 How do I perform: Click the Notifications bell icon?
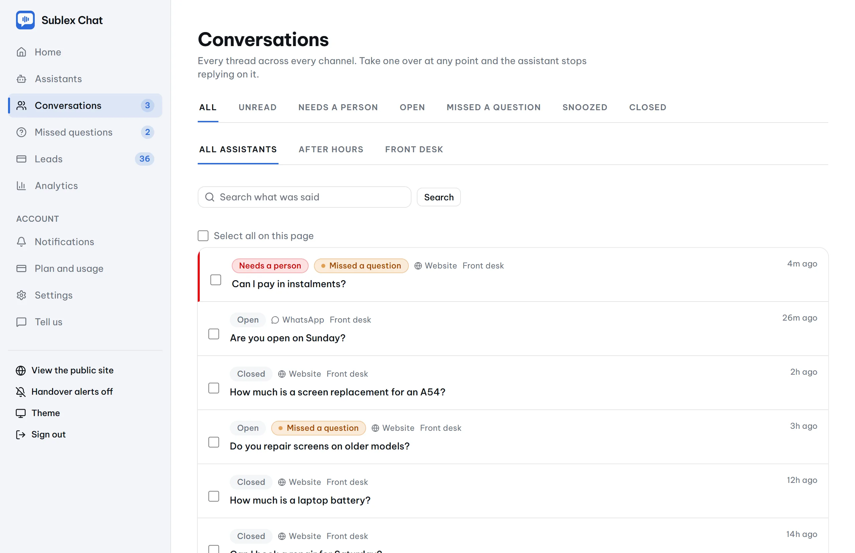pyautogui.click(x=22, y=242)
